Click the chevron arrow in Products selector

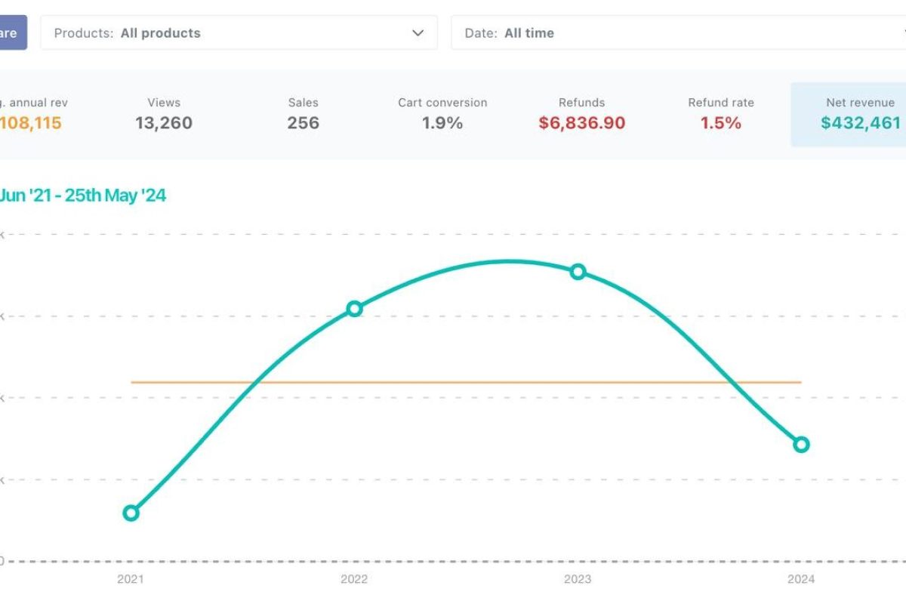pyautogui.click(x=418, y=33)
